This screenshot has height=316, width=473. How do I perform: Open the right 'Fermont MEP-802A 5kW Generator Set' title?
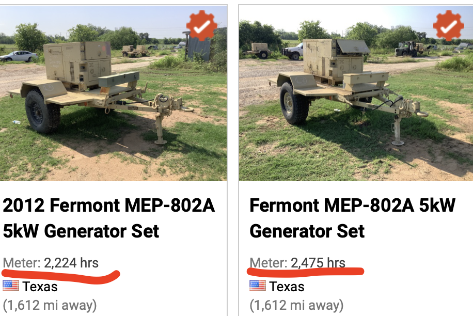coord(352,218)
